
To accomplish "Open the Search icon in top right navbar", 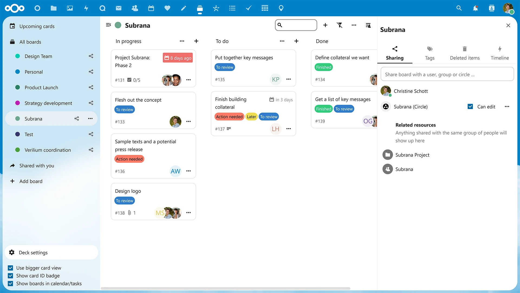I will (459, 8).
